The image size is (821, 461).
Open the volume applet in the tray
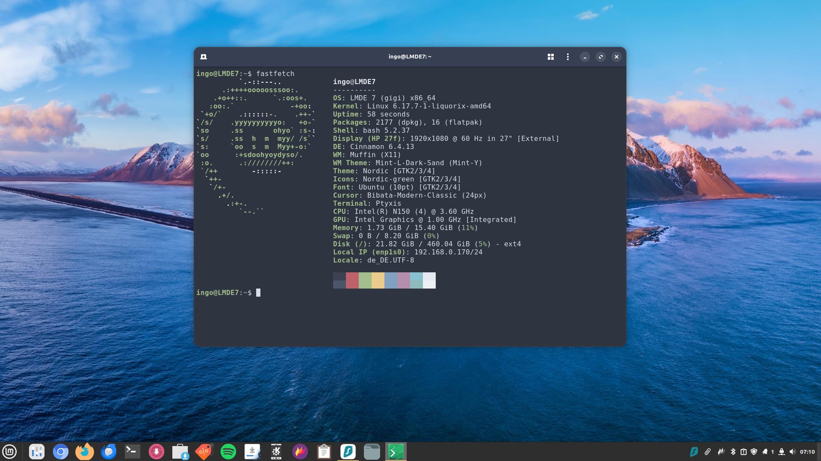792,452
